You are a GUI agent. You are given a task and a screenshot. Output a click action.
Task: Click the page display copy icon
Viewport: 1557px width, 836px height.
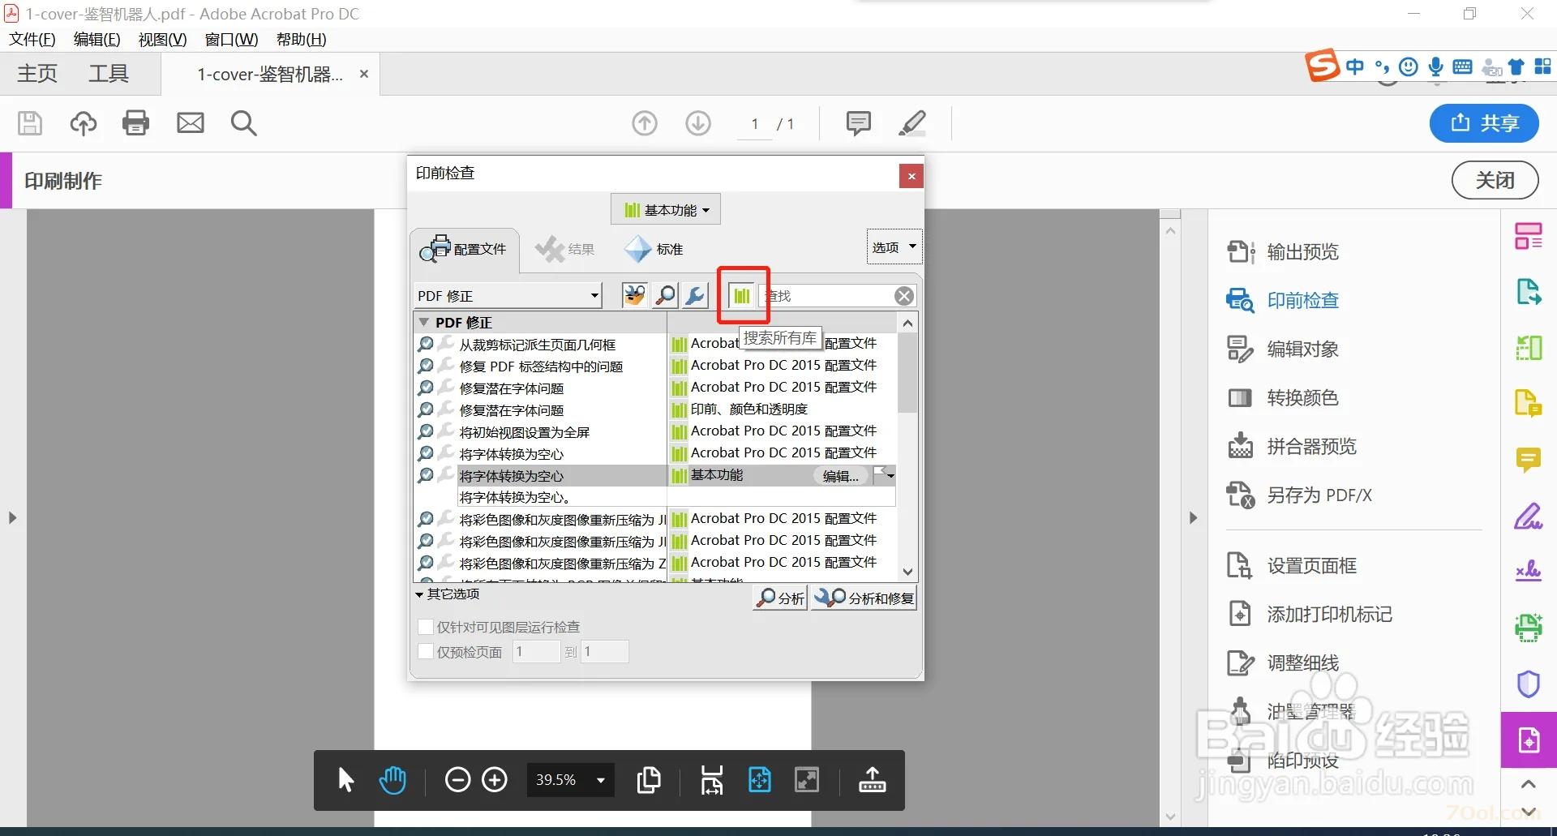(x=649, y=780)
